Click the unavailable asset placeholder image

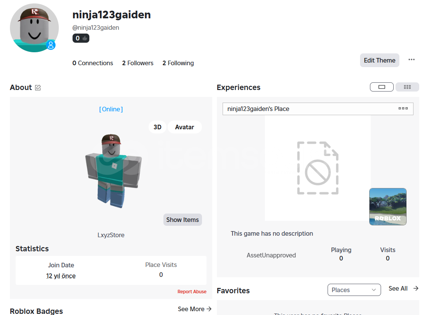click(318, 168)
